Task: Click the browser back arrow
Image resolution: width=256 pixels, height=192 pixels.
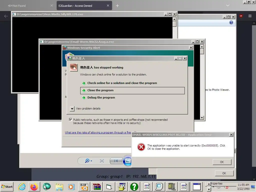Action: (x=6, y=16)
